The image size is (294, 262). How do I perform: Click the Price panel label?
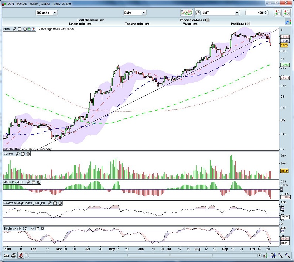coord(6,29)
